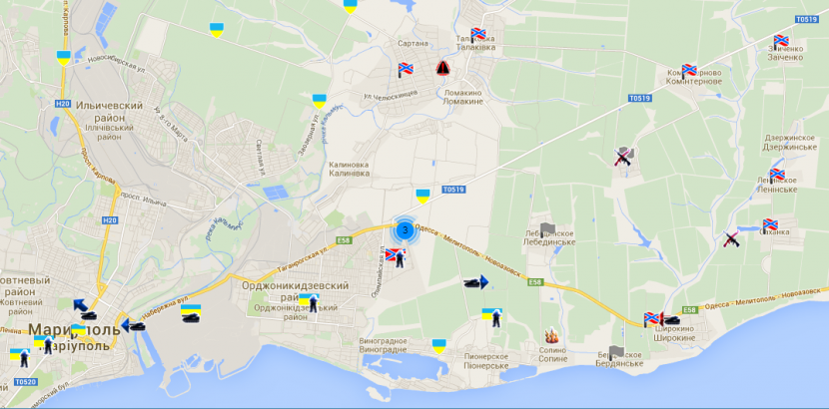Click the crossed rifle icon north of Kominternove road
The width and height of the screenshot is (829, 409).
point(623,156)
